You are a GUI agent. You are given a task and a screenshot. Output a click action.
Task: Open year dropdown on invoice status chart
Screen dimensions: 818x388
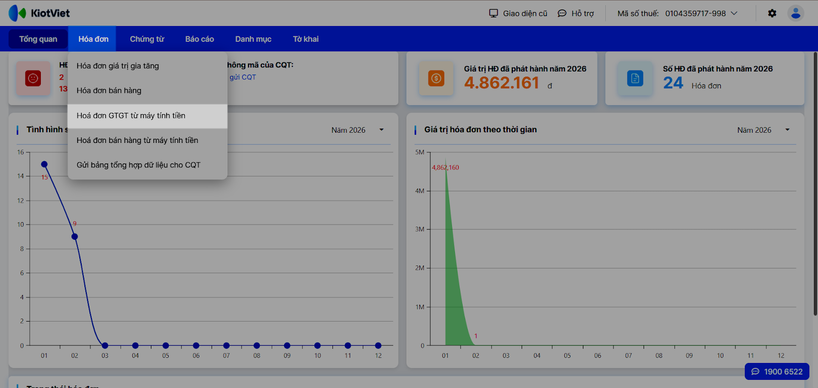(x=381, y=130)
